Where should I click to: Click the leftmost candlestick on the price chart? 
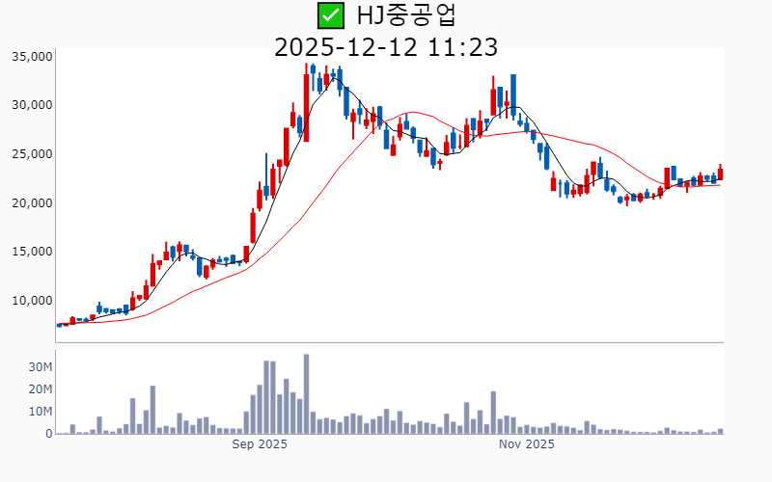[x=59, y=325]
